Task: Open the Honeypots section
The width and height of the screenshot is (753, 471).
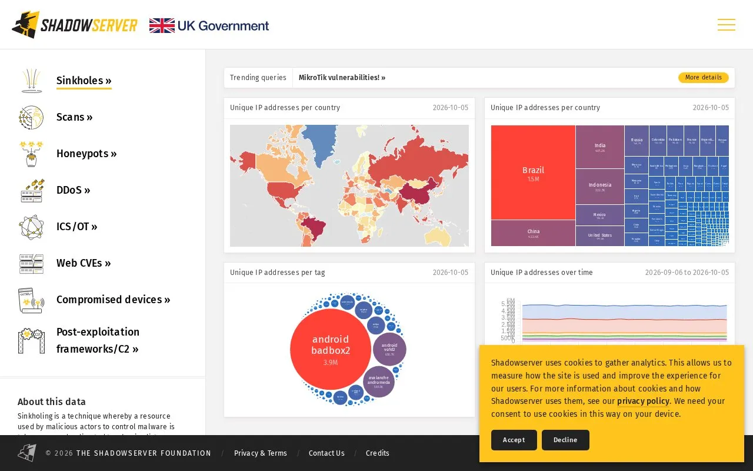Action: click(x=86, y=154)
